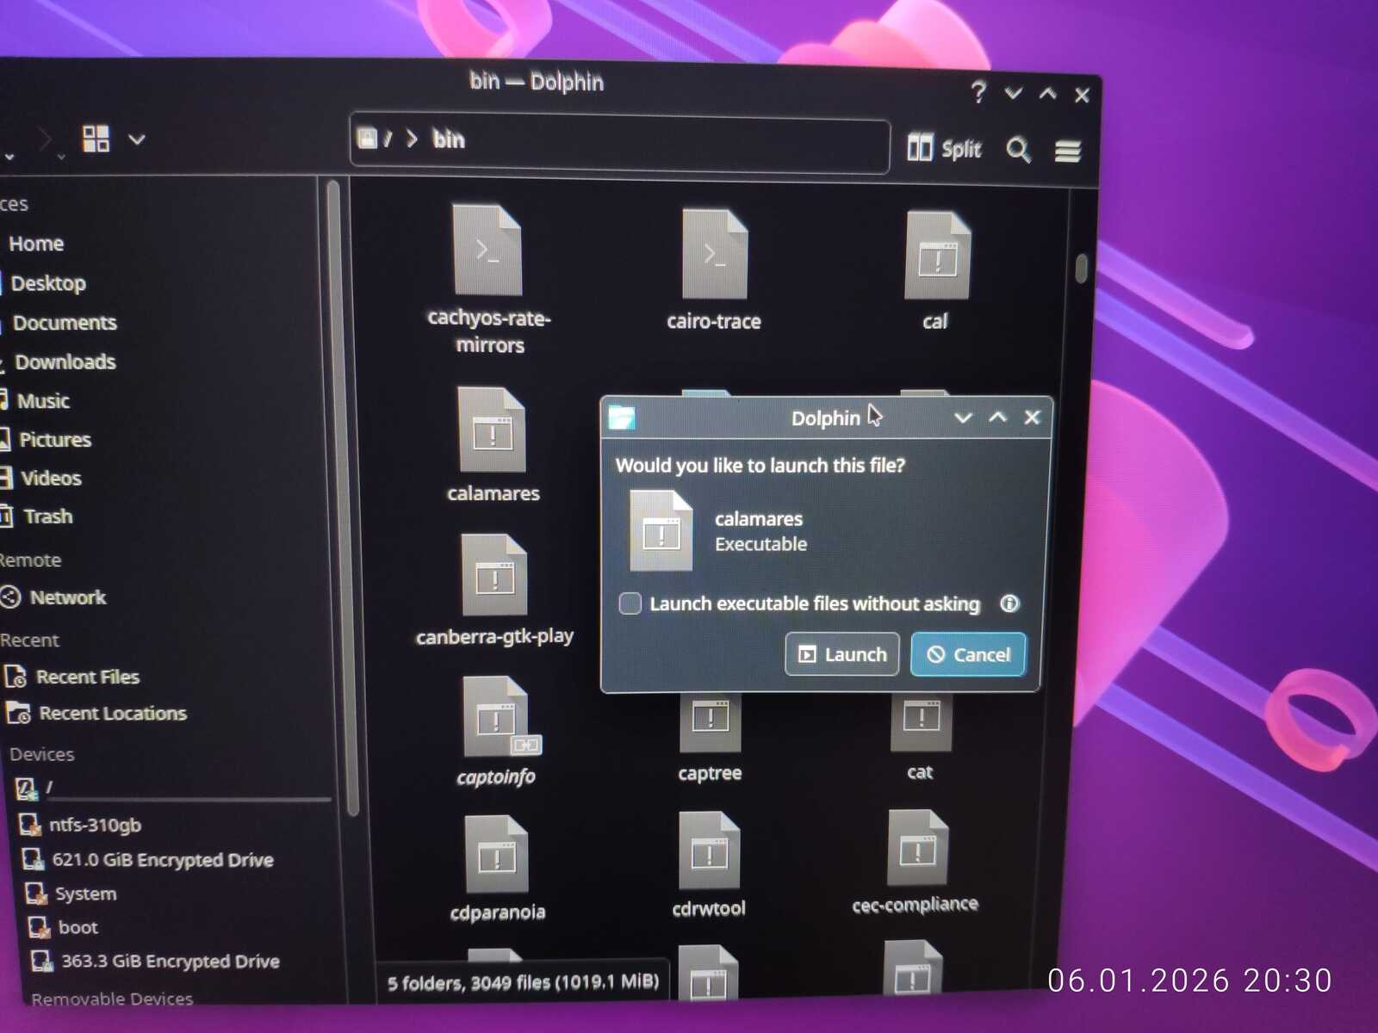The height and width of the screenshot is (1033, 1378).
Task: Click the icons view mode button
Action: tap(96, 139)
